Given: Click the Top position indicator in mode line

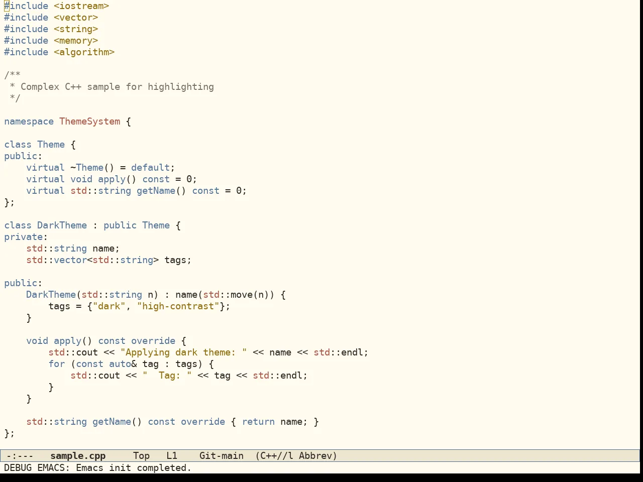Looking at the screenshot, I should pyautogui.click(x=141, y=456).
